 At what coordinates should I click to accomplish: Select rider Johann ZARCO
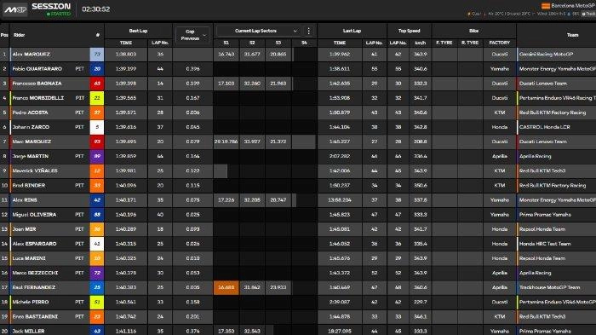click(31, 127)
